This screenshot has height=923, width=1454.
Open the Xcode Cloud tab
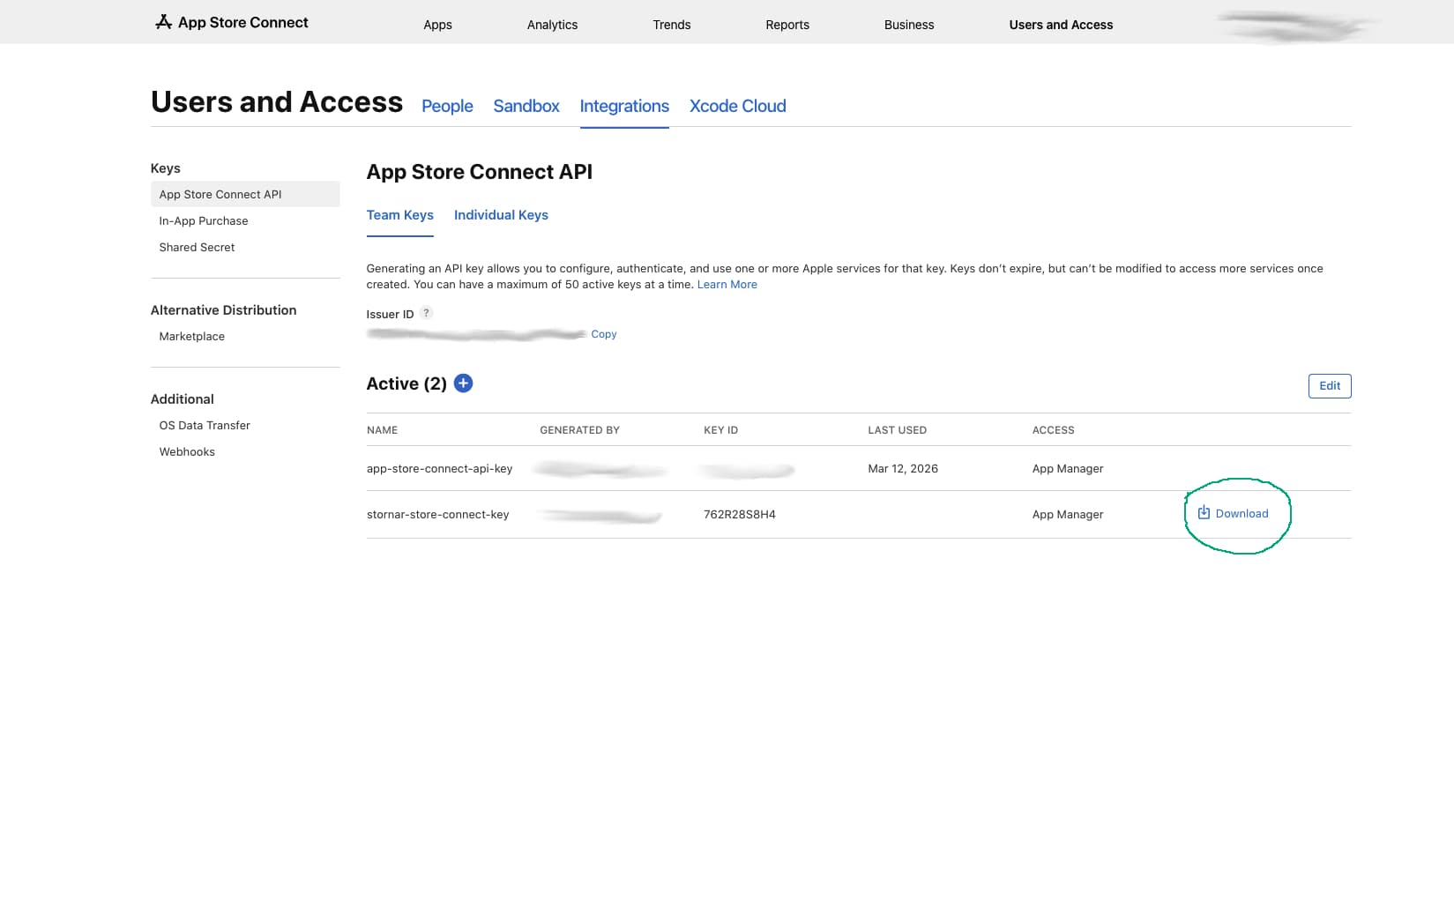pyautogui.click(x=738, y=106)
